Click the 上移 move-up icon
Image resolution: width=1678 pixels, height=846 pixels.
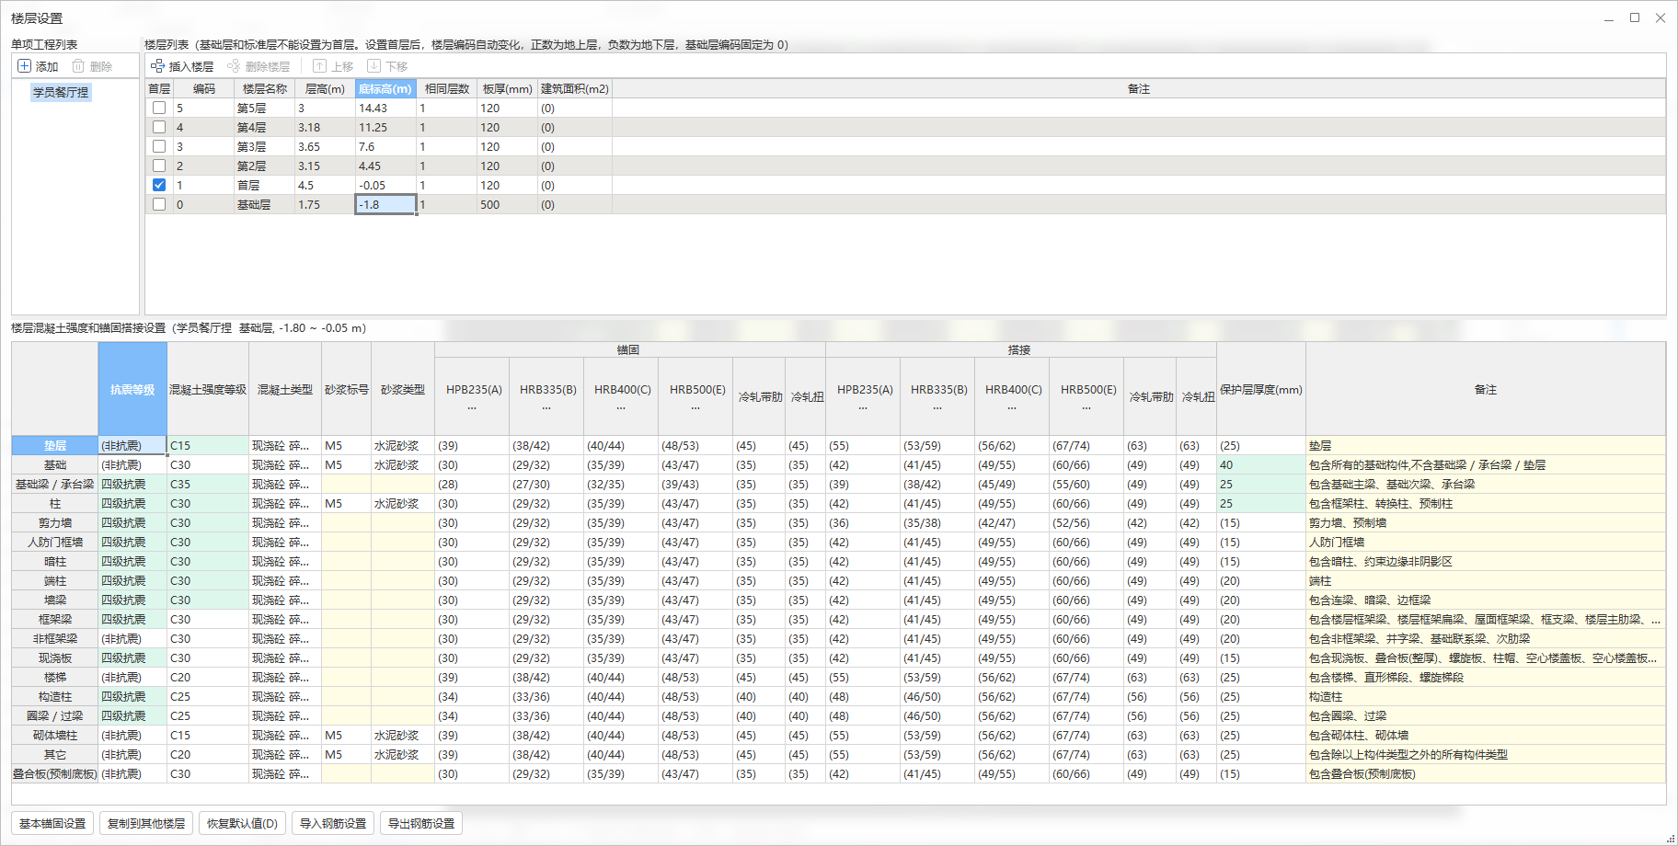(x=319, y=66)
